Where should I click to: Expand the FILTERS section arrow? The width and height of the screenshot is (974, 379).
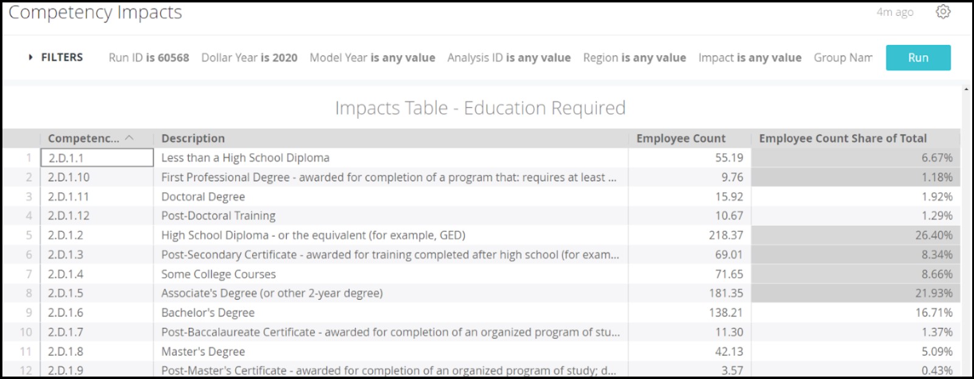[30, 57]
